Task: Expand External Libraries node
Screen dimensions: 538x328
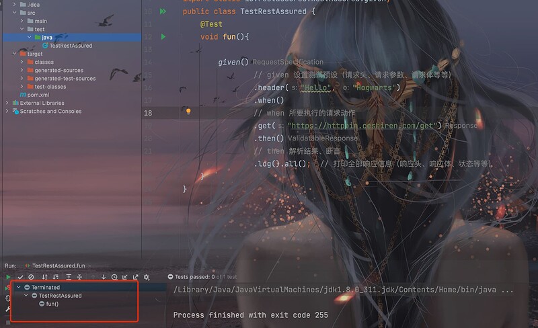Action: 7,103
